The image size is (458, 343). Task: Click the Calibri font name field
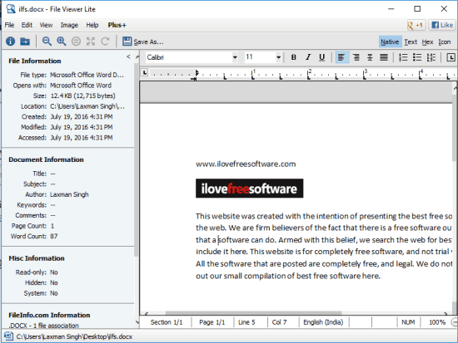click(x=189, y=57)
